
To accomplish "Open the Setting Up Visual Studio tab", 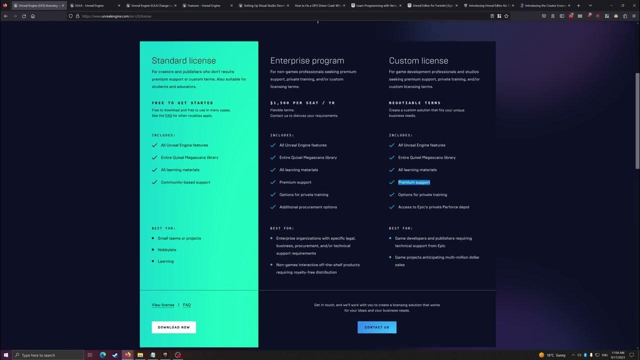I will (x=264, y=5).
